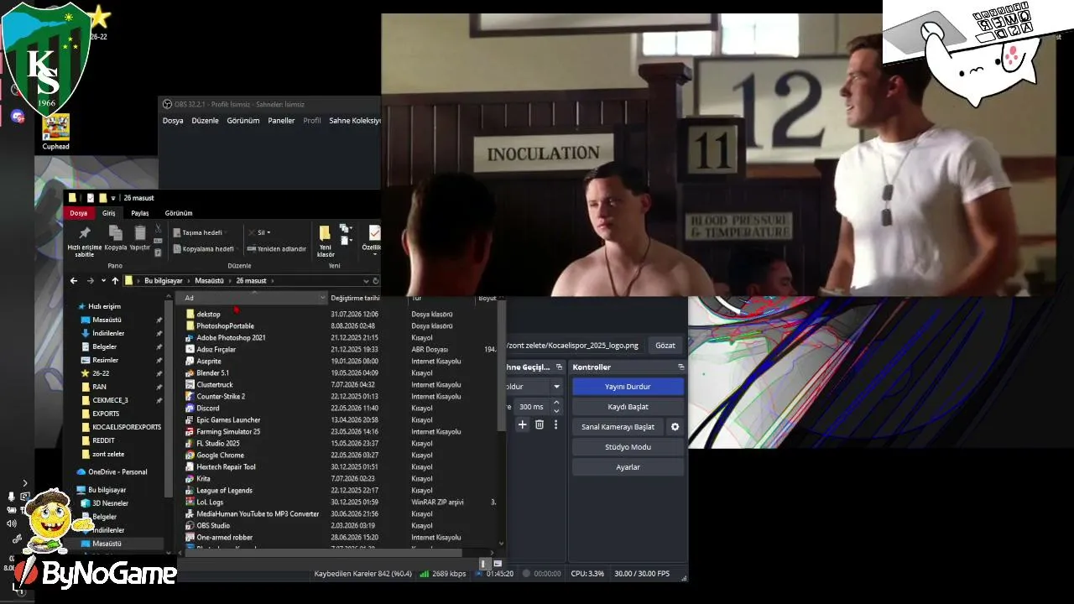The height and width of the screenshot is (604, 1074).
Task: Click the Özellikler properties icon in Explorer
Action: coord(374,232)
